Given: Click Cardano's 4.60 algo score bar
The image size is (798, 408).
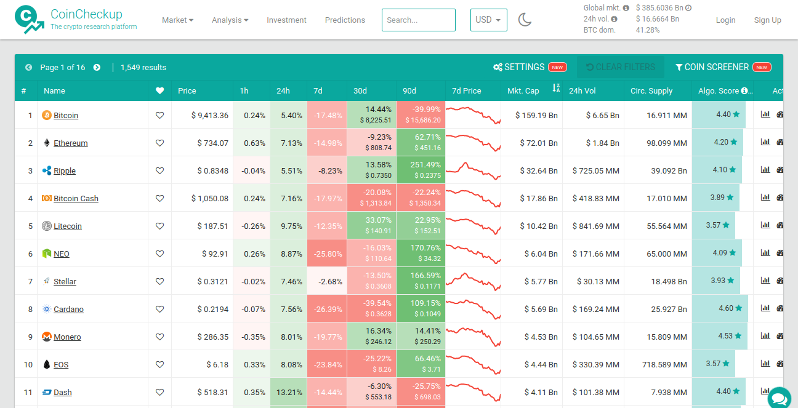Looking at the screenshot, I should point(720,308).
